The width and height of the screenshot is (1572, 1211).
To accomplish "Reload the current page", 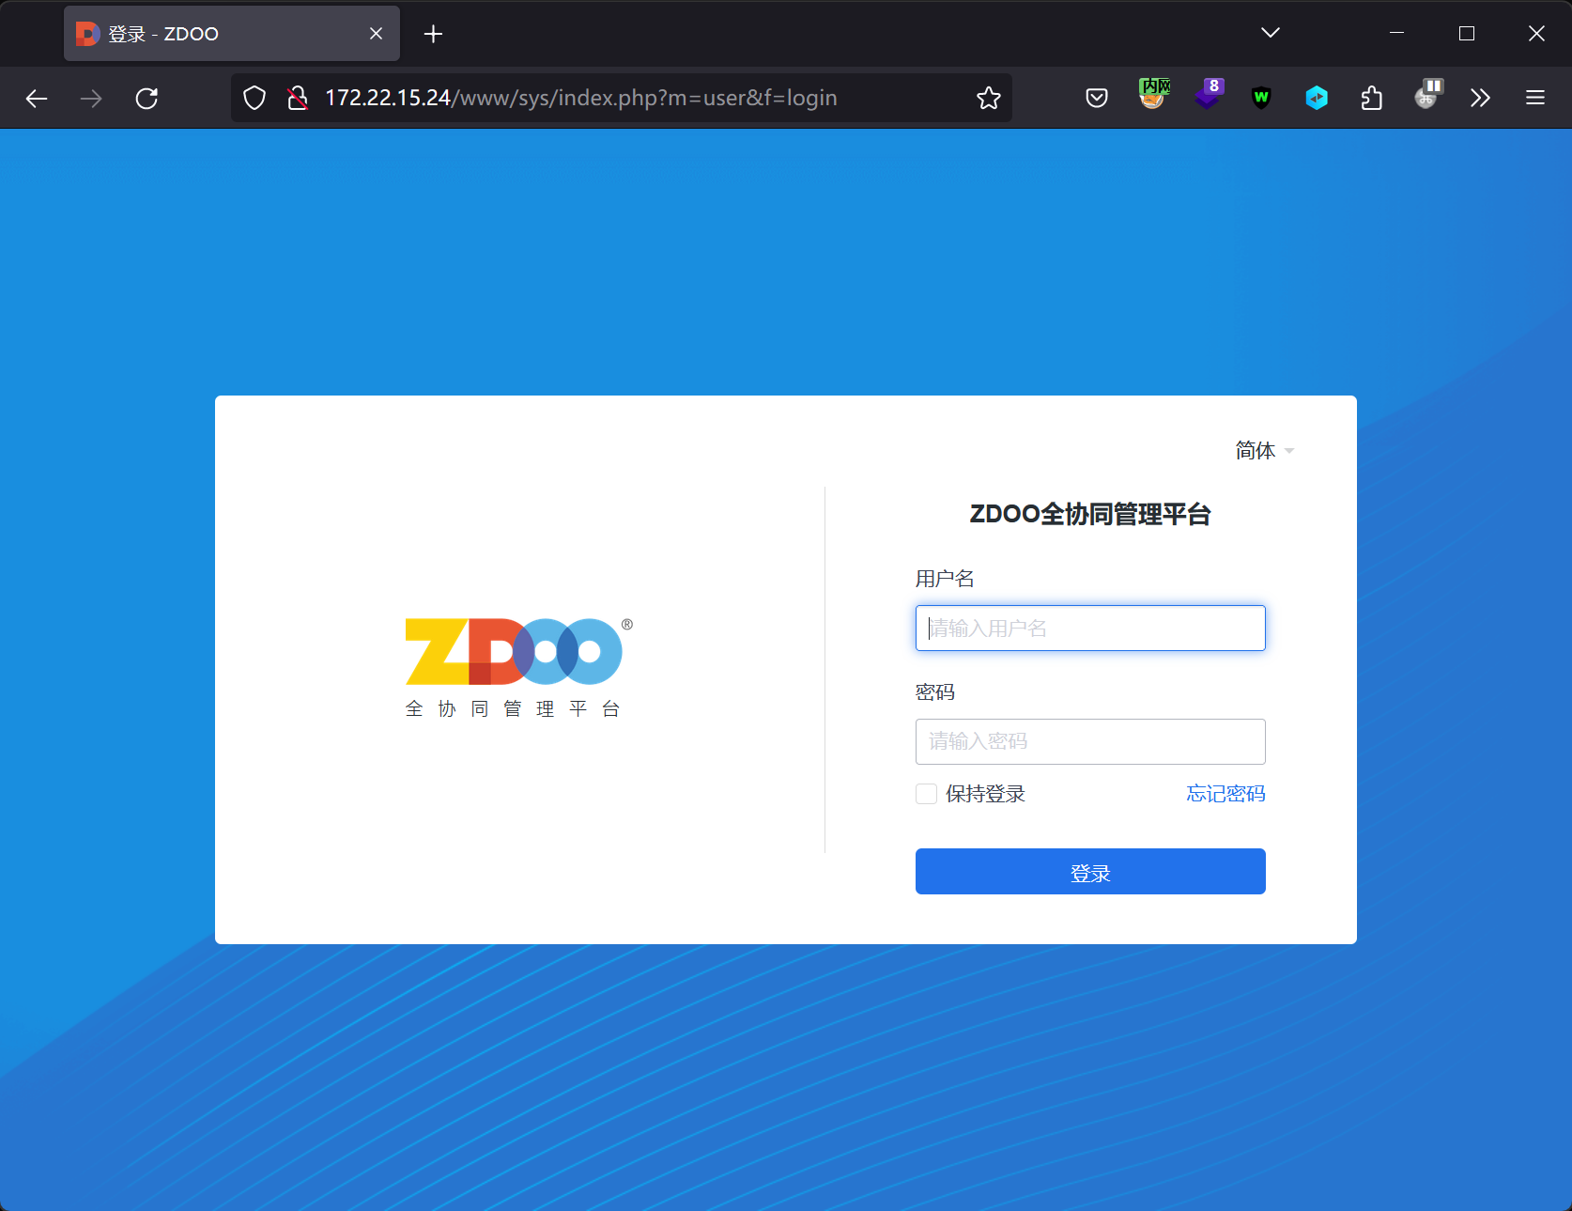I will click(x=146, y=98).
